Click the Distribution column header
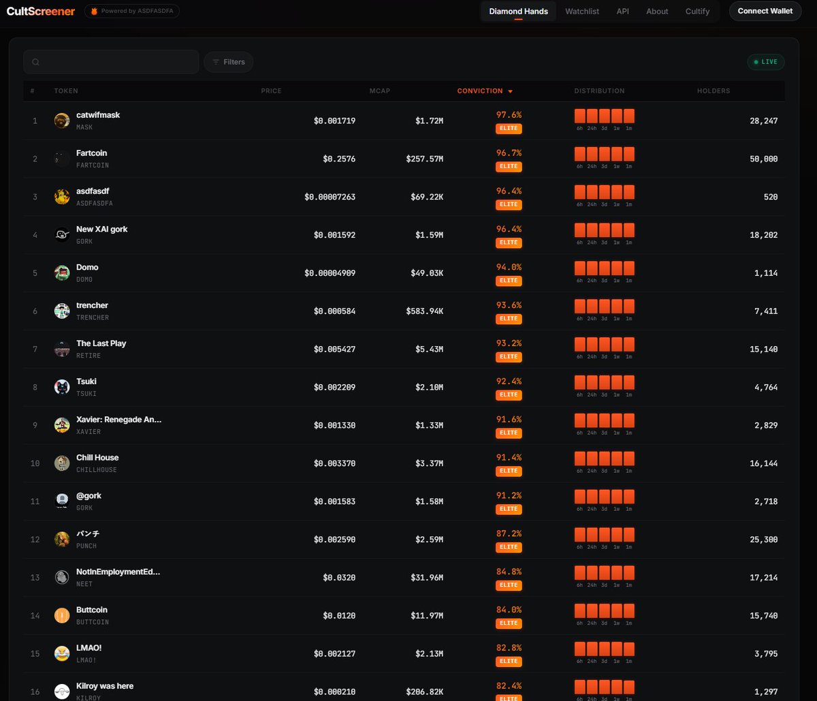The image size is (817, 701). coord(599,91)
